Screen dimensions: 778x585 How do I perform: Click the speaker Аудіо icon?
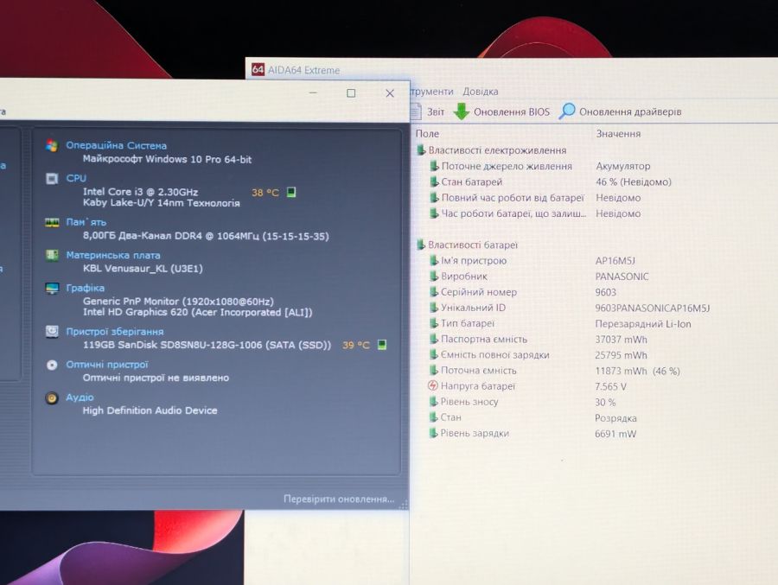coord(52,397)
